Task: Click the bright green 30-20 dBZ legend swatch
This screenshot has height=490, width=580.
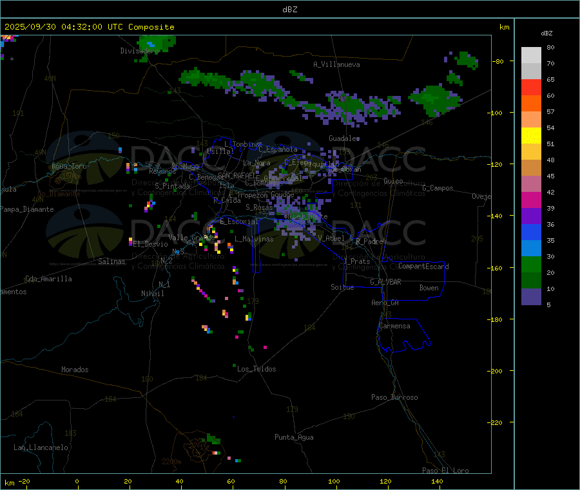Action: click(x=531, y=264)
